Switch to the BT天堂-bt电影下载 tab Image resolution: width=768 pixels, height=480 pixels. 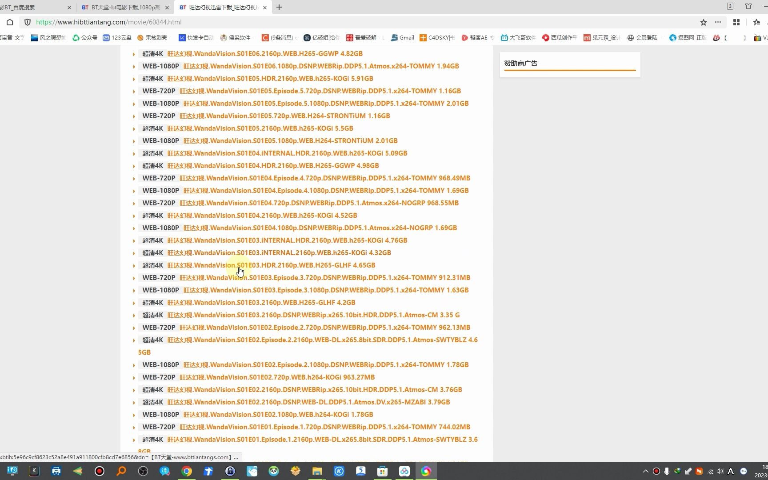[x=125, y=8]
